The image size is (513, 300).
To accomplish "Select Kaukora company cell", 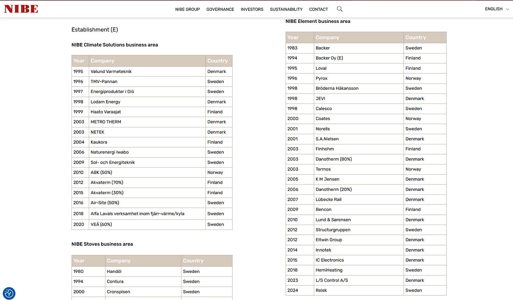I will coord(147,142).
